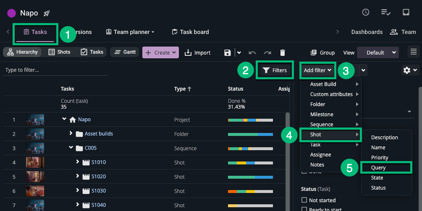Click the S1010 shot thumbnail

tap(35, 162)
